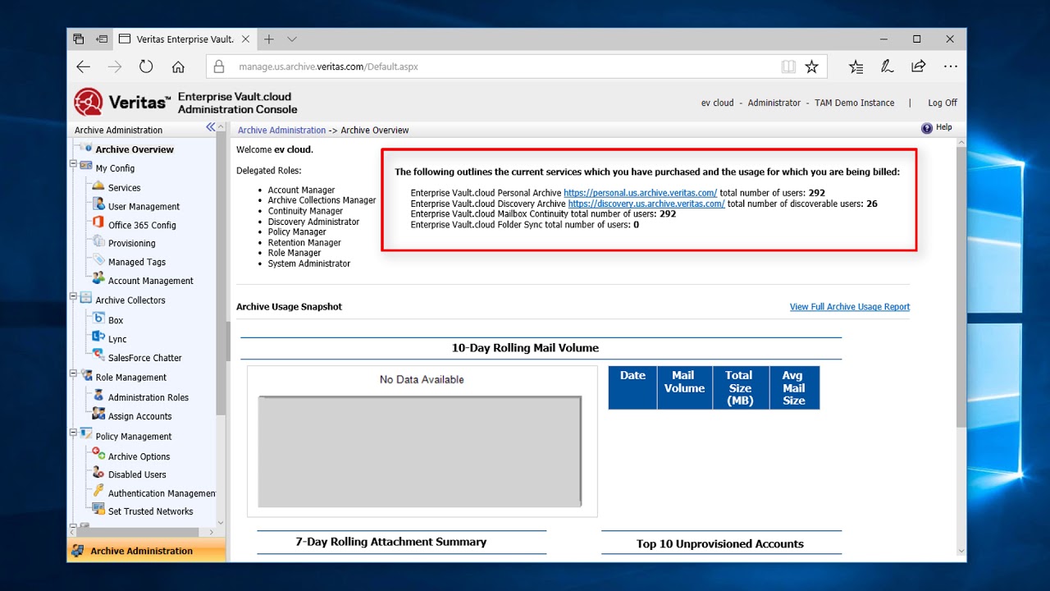The width and height of the screenshot is (1050, 591).
Task: Click the Assign Accounts icon
Action: (98, 415)
